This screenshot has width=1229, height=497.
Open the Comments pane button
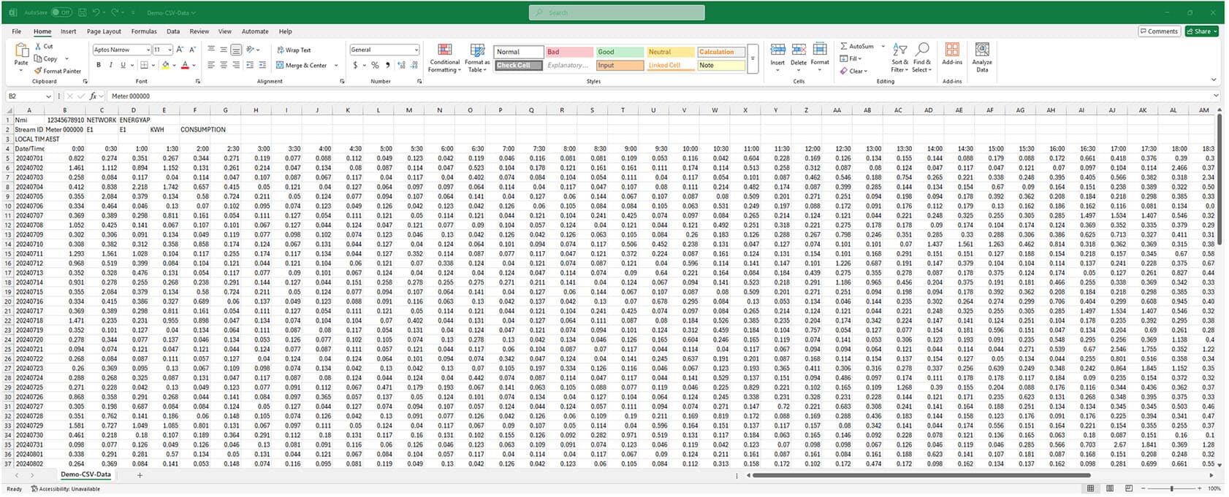click(1160, 31)
